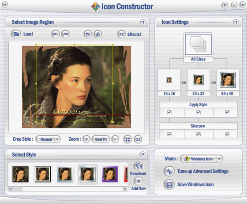This screenshot has width=247, height=204.
Task: Click the Load text label
Action: coord(28,34)
